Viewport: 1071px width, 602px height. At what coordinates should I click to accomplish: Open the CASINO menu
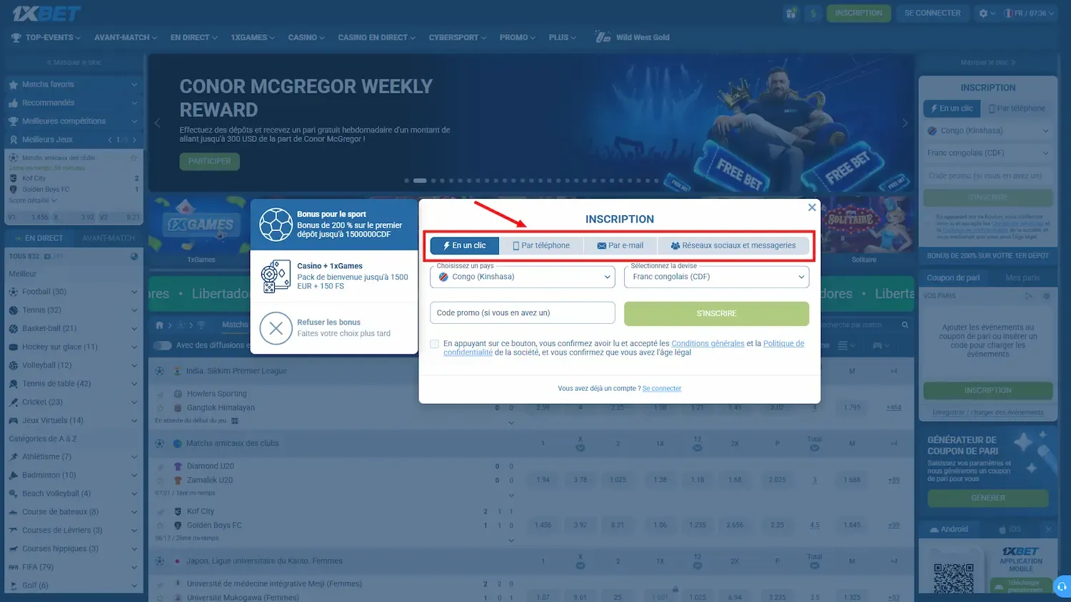point(306,37)
